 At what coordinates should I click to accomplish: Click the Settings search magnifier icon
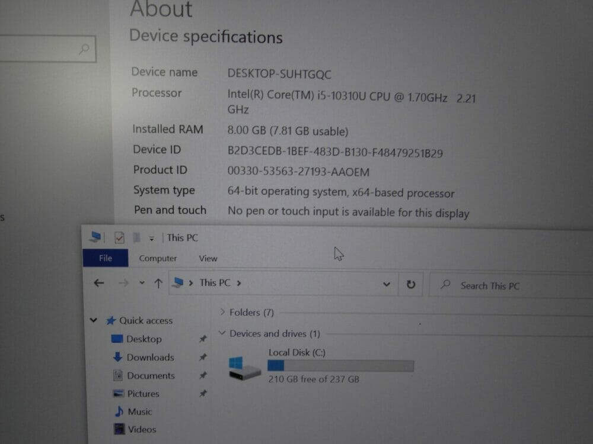[84, 49]
